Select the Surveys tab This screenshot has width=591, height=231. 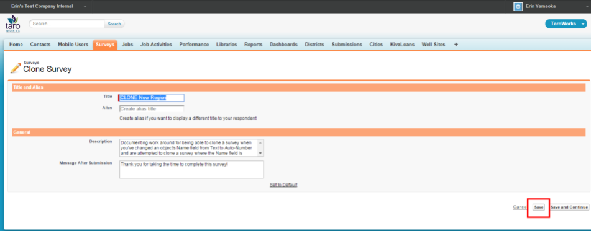click(105, 45)
